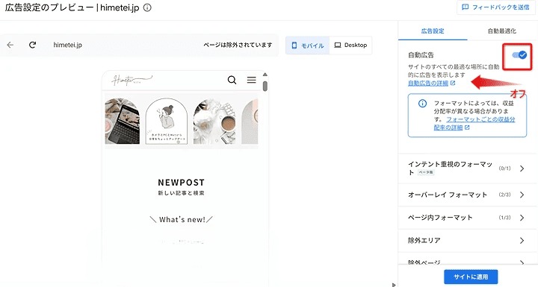The height and width of the screenshot is (287, 538).
Task: Click the NEWPOST heading in preview
Action: pos(181,183)
